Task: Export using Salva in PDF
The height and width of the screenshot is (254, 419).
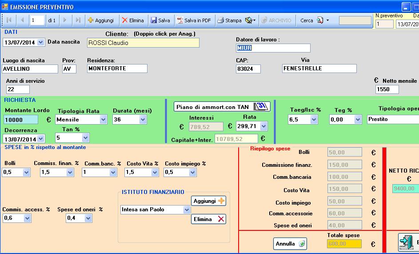Action: click(x=194, y=20)
